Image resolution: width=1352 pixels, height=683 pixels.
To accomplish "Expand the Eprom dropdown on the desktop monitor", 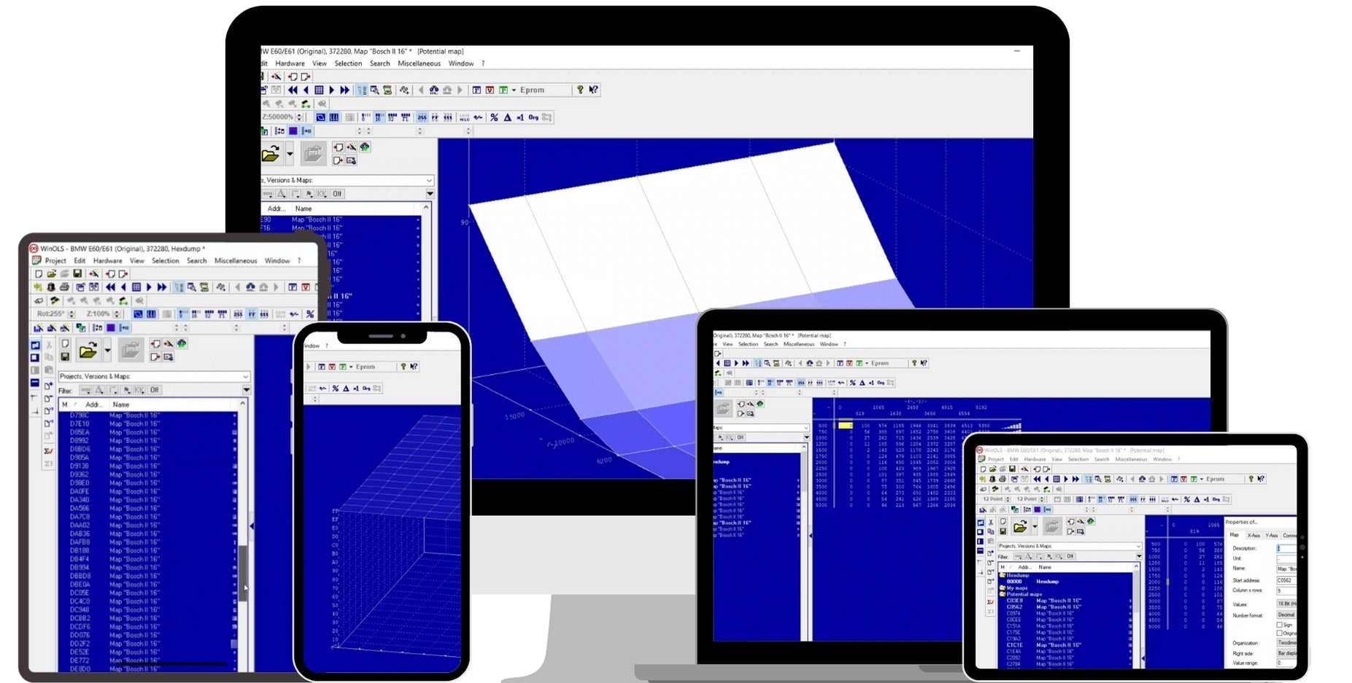I will (514, 90).
